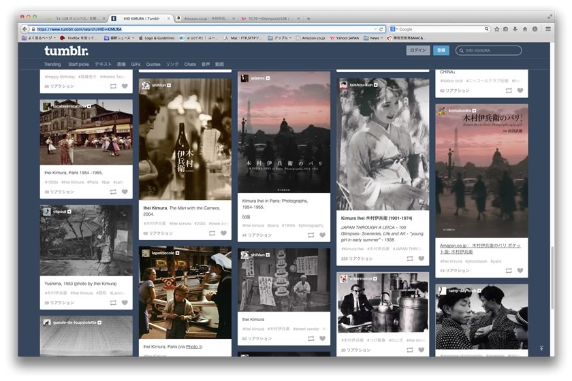
Task: Switch to the TC79 Olympus browser tab
Action: coord(270,18)
